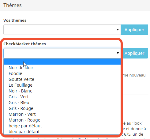The height and width of the screenshot is (139, 150).
Task: Click Appliquer next to CheckMarket thèmes
Action: pos(134,53)
